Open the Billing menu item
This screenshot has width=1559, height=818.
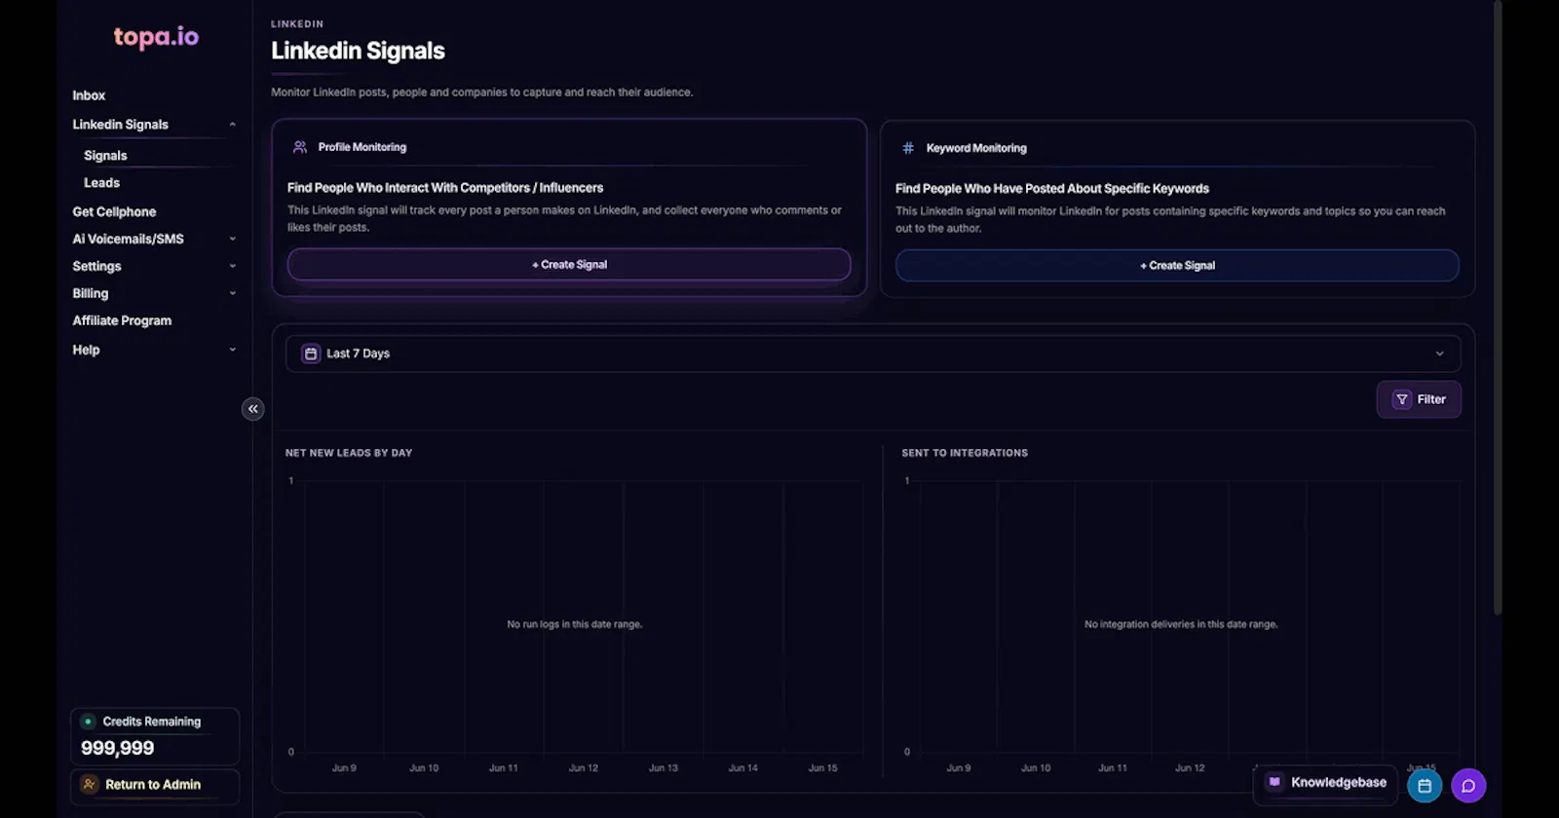coord(91,293)
